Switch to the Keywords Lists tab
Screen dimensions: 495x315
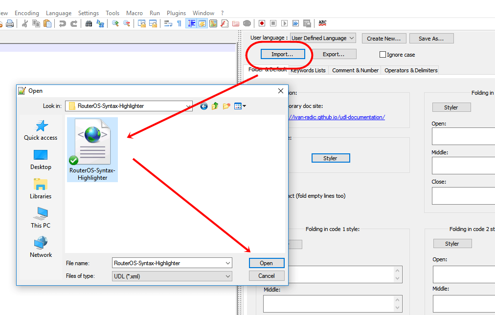click(x=308, y=70)
